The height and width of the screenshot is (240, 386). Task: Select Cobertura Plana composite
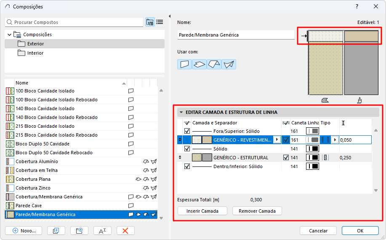(81, 179)
